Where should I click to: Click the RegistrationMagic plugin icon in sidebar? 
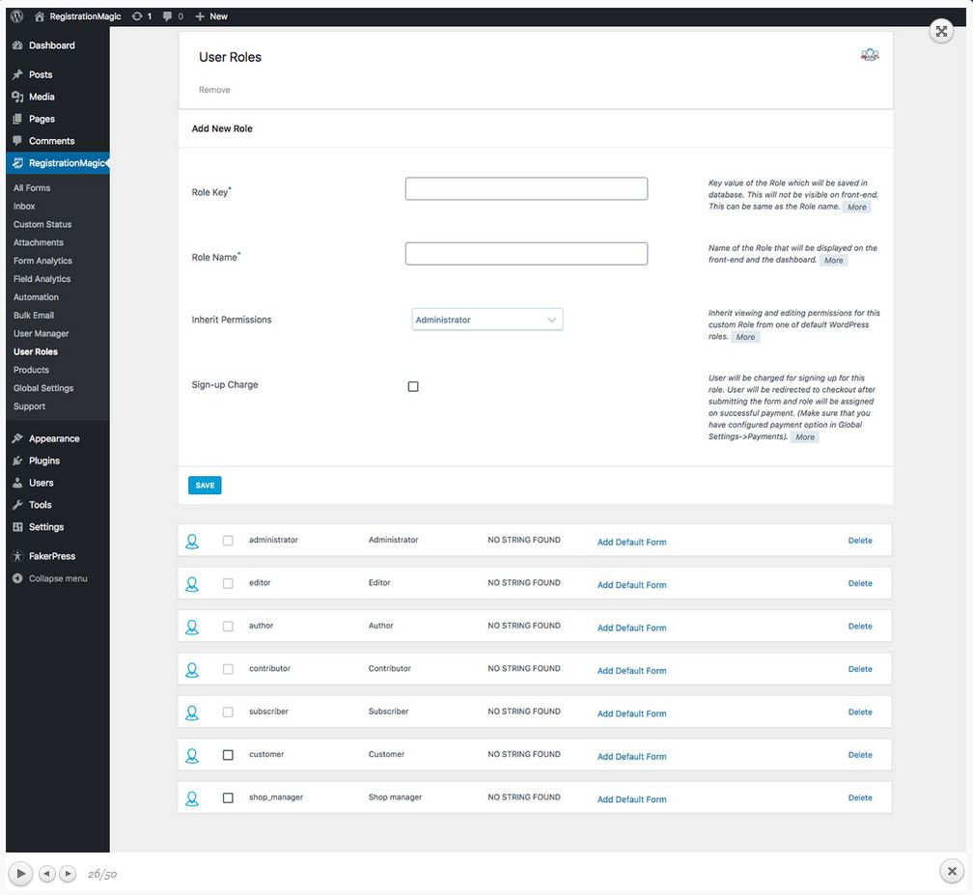17,162
